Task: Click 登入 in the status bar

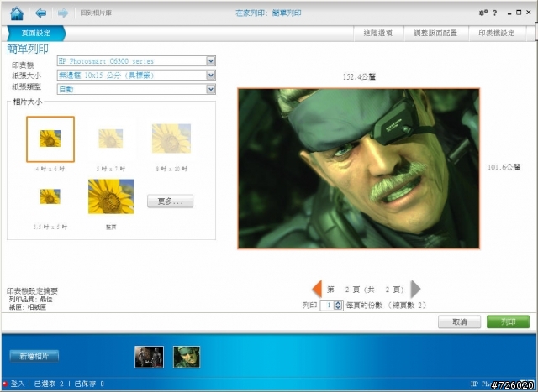Action: pyautogui.click(x=17, y=384)
